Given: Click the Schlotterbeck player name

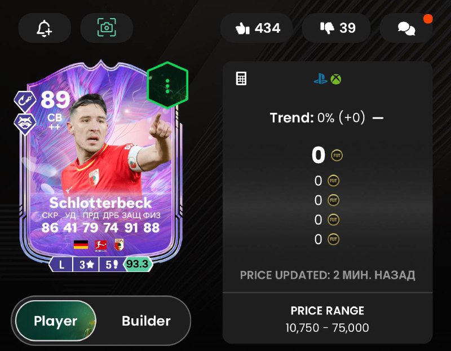Looking at the screenshot, I should [100, 203].
